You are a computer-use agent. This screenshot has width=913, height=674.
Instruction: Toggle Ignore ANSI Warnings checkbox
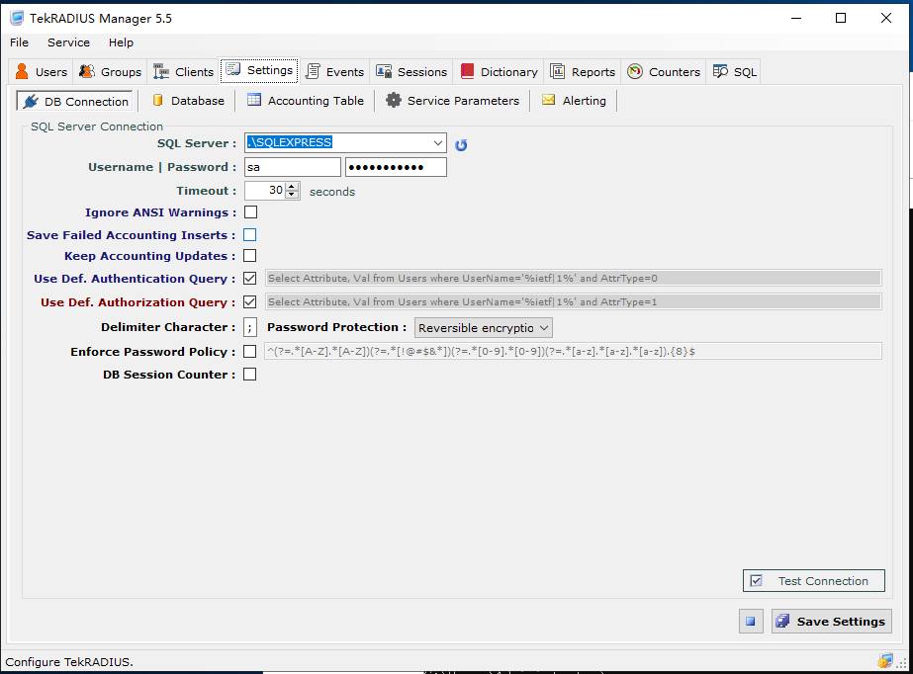pos(250,212)
